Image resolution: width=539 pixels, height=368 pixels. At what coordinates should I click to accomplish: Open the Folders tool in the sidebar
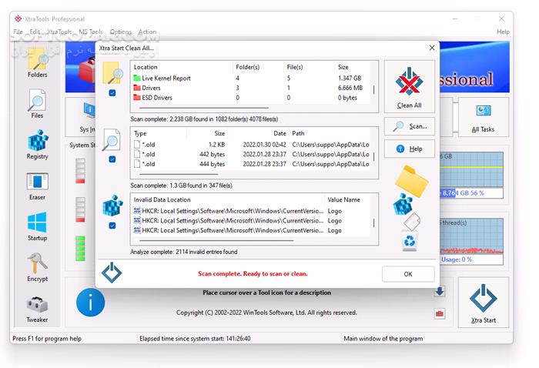pos(37,62)
